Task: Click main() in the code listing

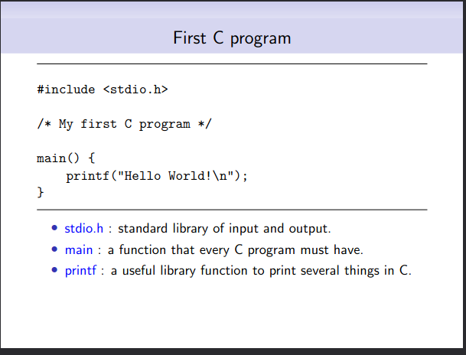Action: (x=58, y=158)
